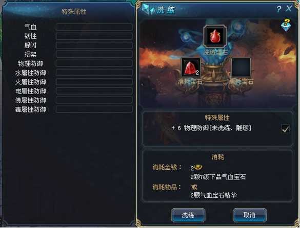Screen dimensions: 300x228
Task: Select the 物理防御 attribute field
Action: pyautogui.click(x=94, y=63)
